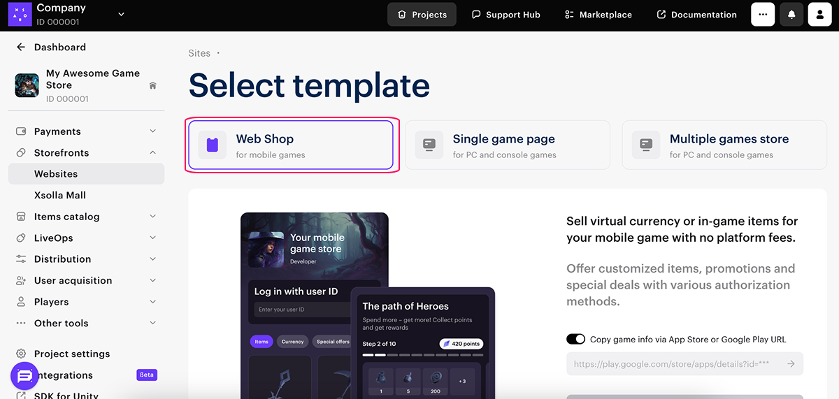Click the back arrow next to Dashboard
839x399 pixels.
[x=21, y=48]
